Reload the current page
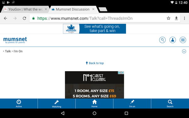Image resolution: width=189 pixels, height=118 pixels. click(25, 18)
